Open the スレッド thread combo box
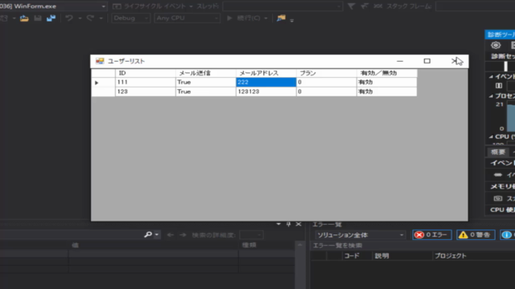The width and height of the screenshot is (515, 289). [282, 6]
